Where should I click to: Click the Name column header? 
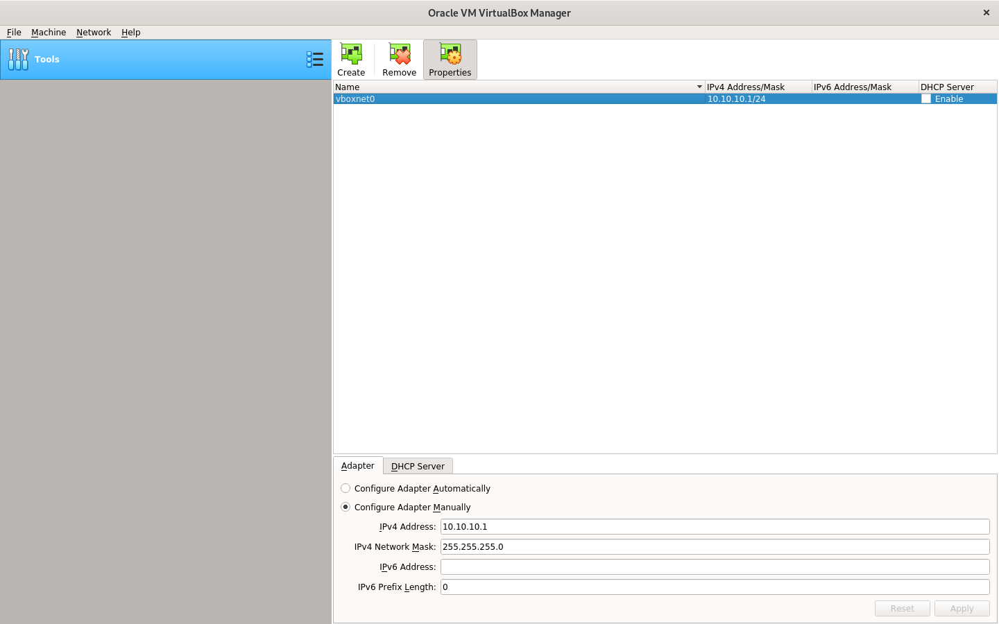[x=519, y=87]
